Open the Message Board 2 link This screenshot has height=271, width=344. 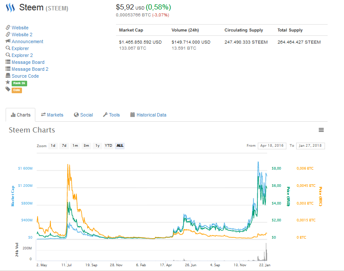point(30,69)
